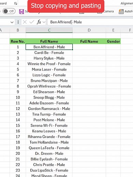Select cell Dr. Dreem - Male
The image size is (133, 177).
coord(49,154)
